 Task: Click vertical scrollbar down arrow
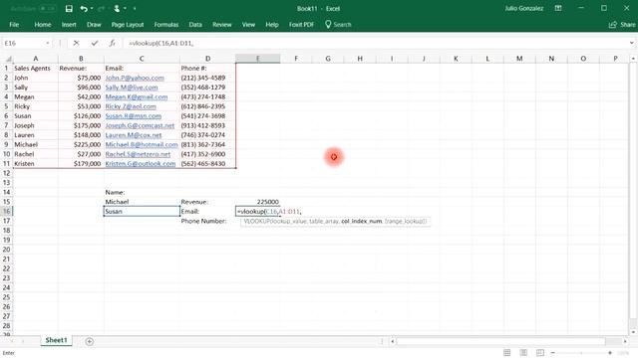coord(633,332)
